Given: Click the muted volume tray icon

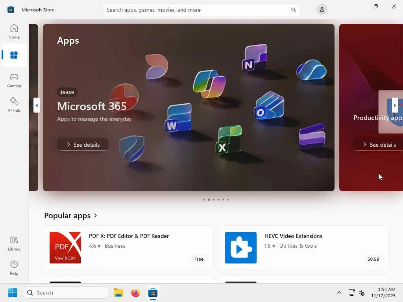Looking at the screenshot, I should [x=362, y=293].
